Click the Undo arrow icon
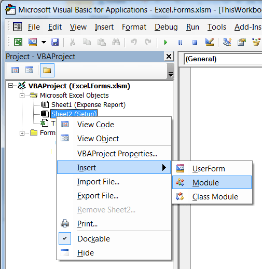 pos(133,42)
